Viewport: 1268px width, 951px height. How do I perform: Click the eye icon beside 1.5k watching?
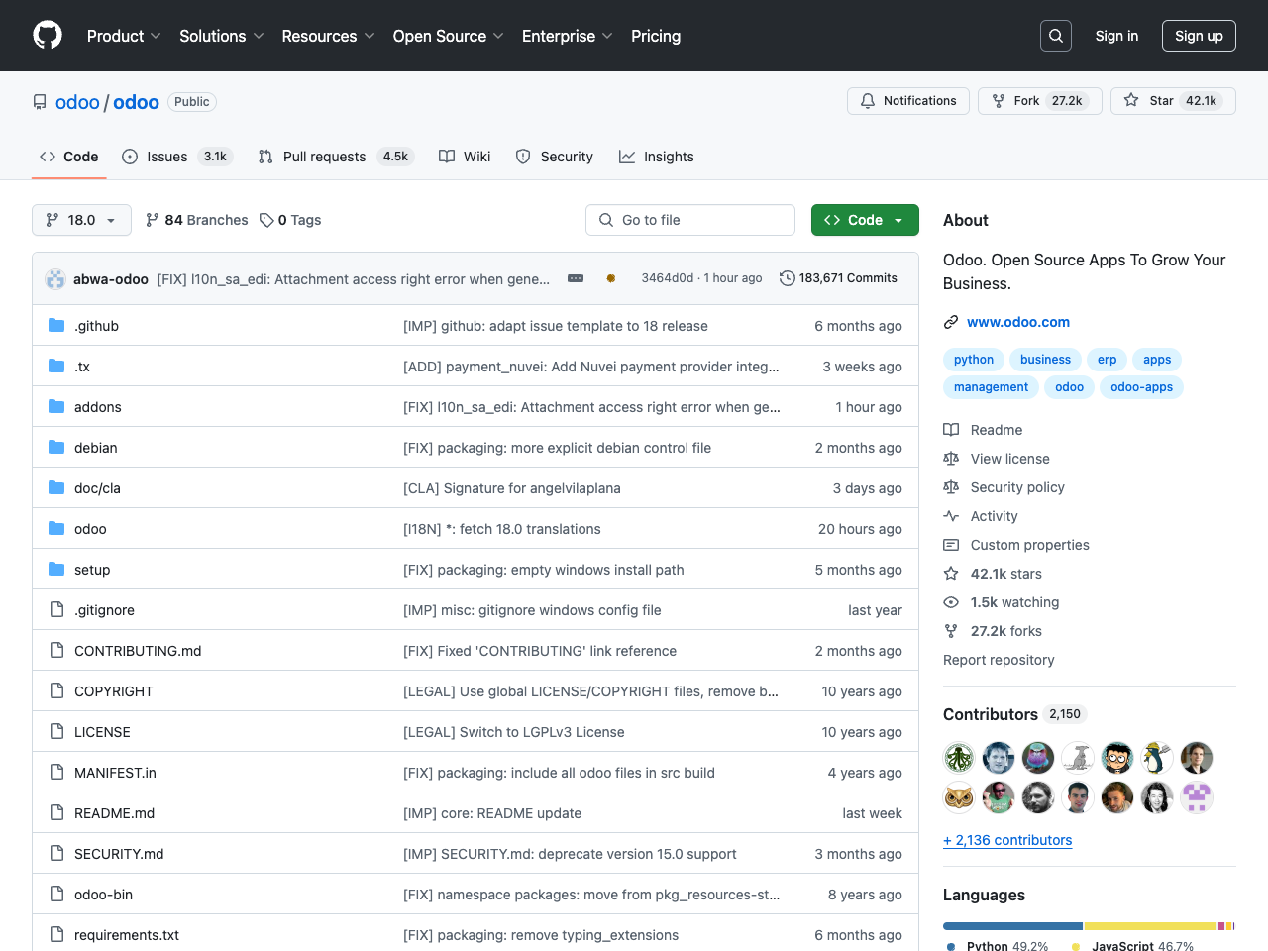[x=951, y=602]
